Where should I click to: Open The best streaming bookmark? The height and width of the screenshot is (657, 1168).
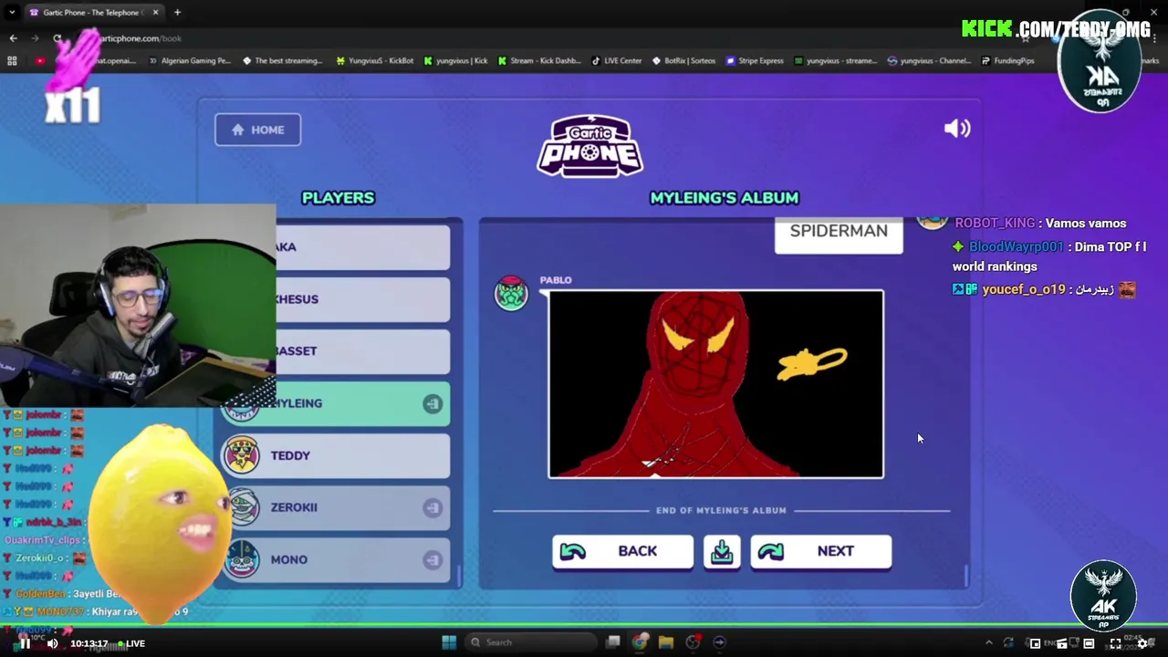[282, 61]
